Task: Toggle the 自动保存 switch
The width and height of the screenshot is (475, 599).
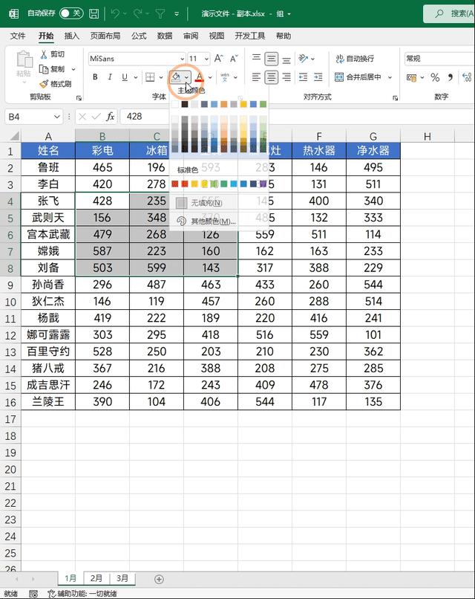Action: pyautogui.click(x=71, y=13)
